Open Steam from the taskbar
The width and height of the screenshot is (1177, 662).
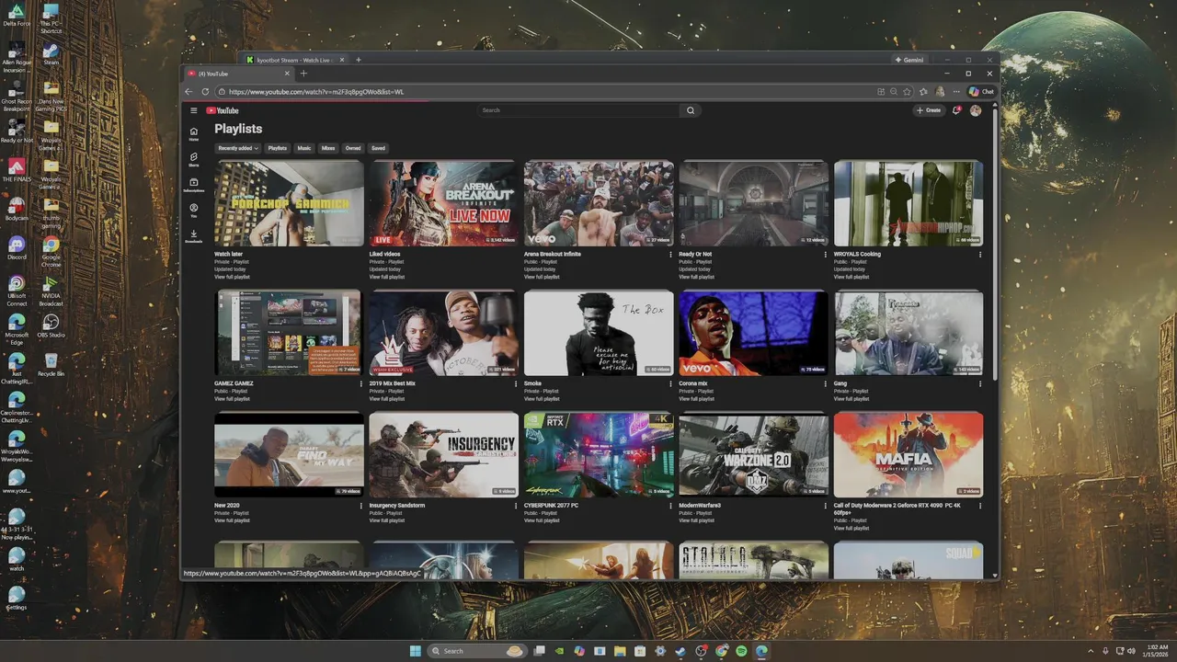click(680, 651)
